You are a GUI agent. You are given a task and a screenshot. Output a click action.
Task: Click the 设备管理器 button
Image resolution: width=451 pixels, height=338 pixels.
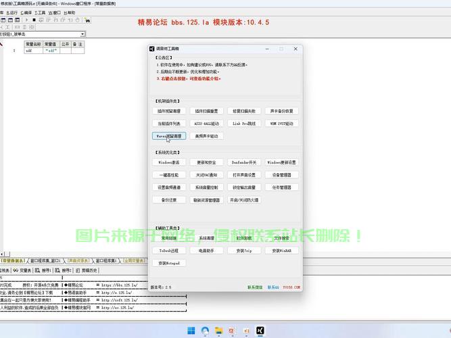pos(281,175)
